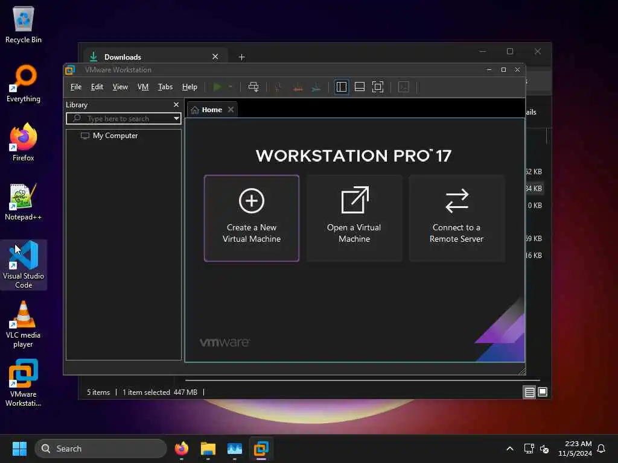Click the VMware Workstation taskbar icon
618x463 pixels.
coord(261,449)
